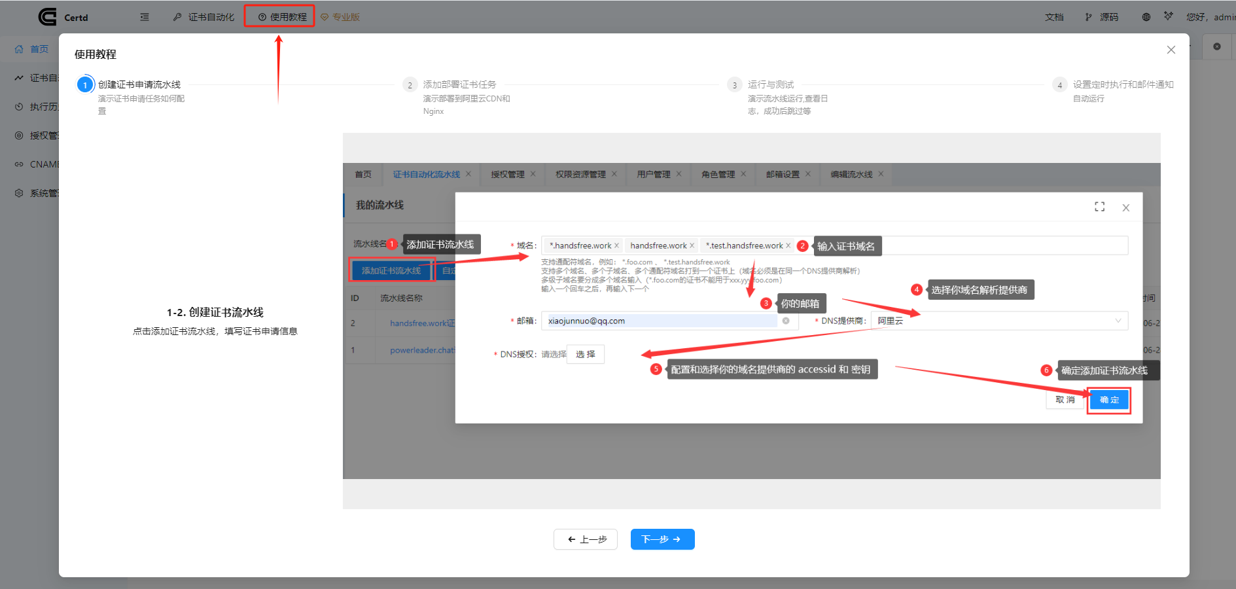This screenshot has width=1236, height=589.
Task: Click the step 4 circle 设置定时执行和邮件通知
Action: click(1059, 85)
